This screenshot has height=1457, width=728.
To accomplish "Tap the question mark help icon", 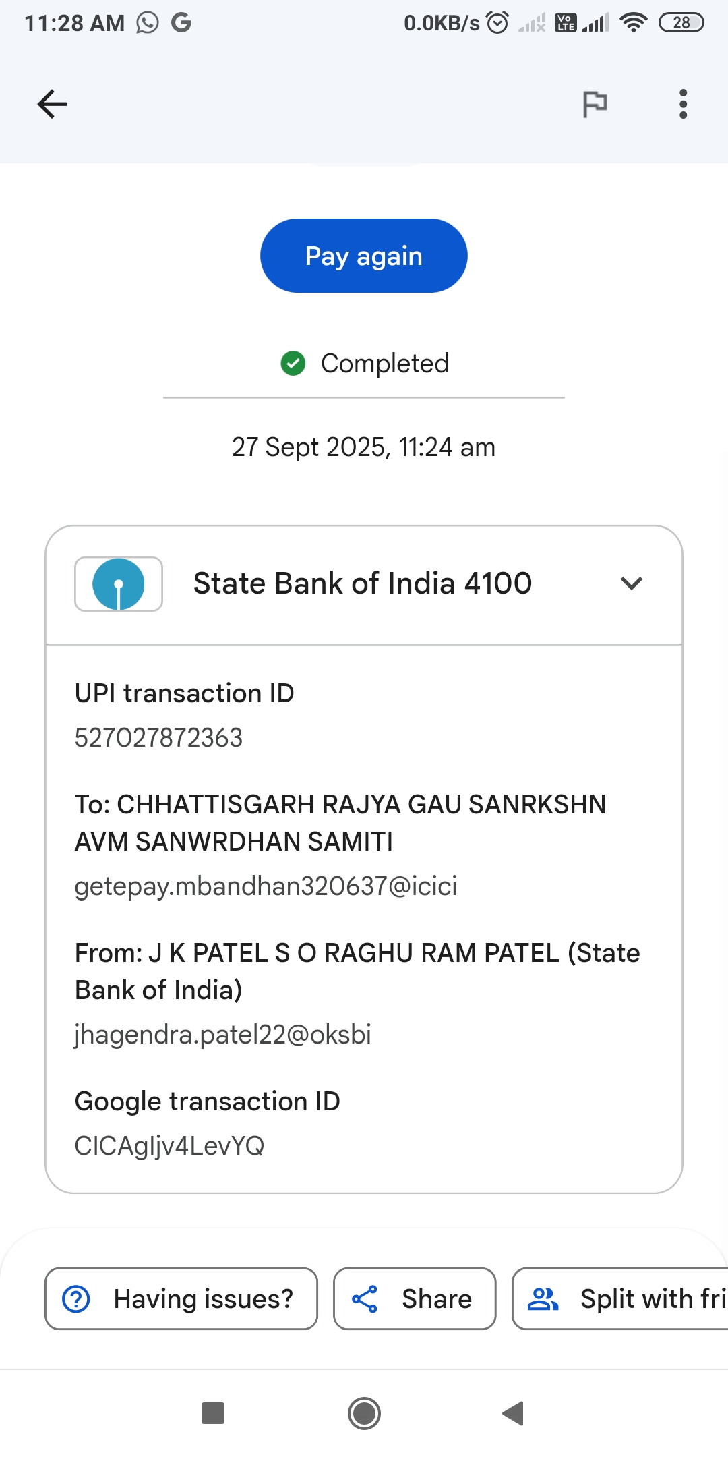I will pyautogui.click(x=76, y=1298).
